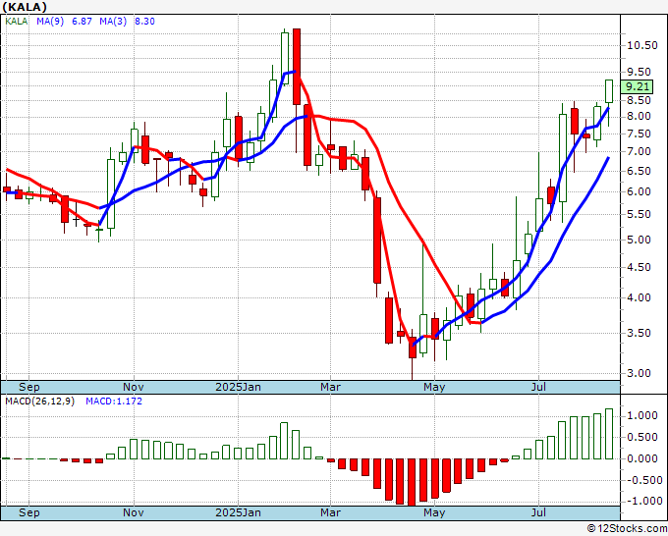Click the 9.50 price axis label

pos(640,72)
